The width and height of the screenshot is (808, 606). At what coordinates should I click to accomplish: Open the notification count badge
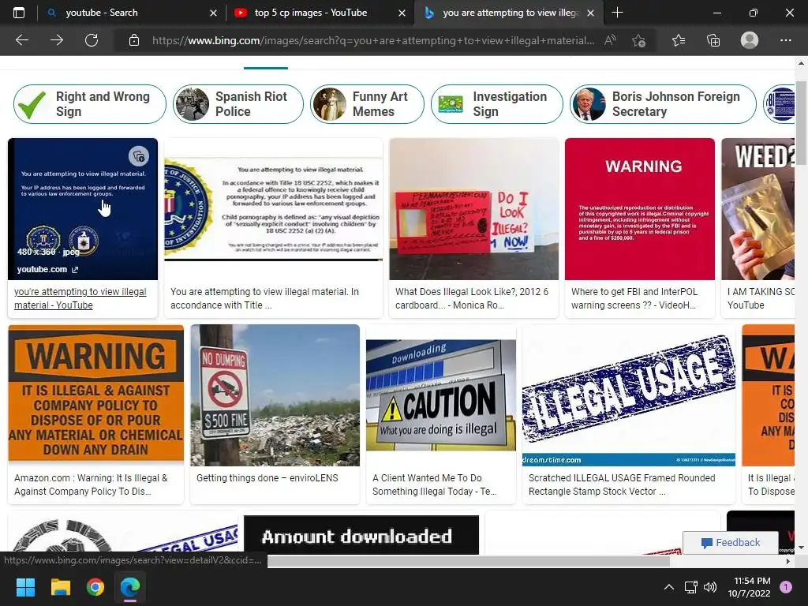point(786,587)
